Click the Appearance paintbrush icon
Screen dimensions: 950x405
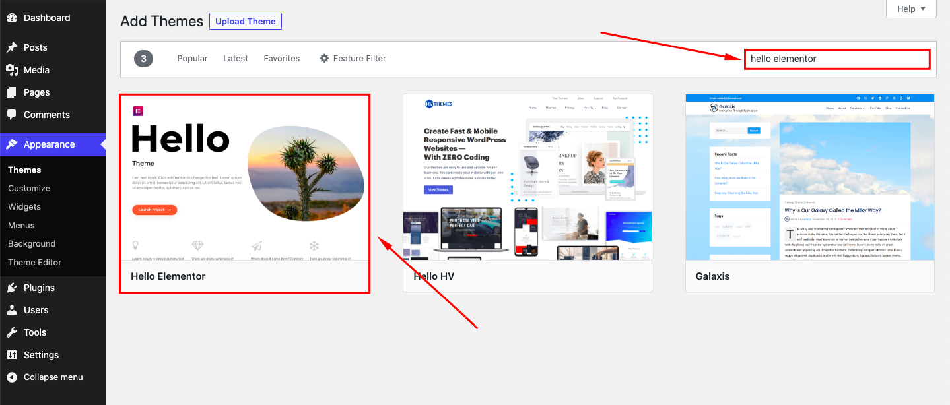pos(12,144)
